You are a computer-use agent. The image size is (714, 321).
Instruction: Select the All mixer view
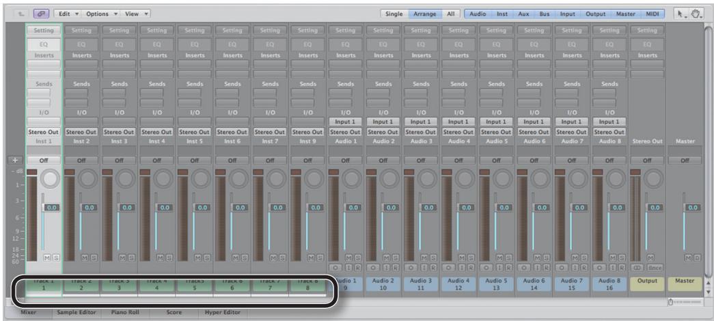450,14
